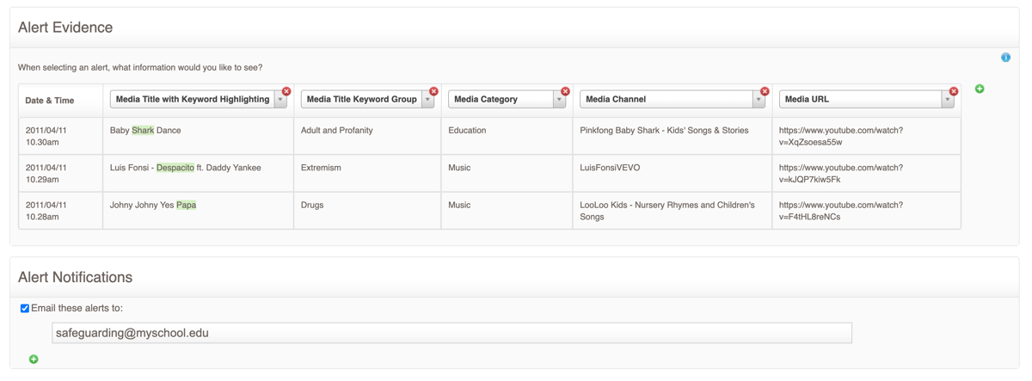Screen dimensions: 1032x381
Task: Click the safeguarding@myschool.edu email field
Action: coord(451,333)
